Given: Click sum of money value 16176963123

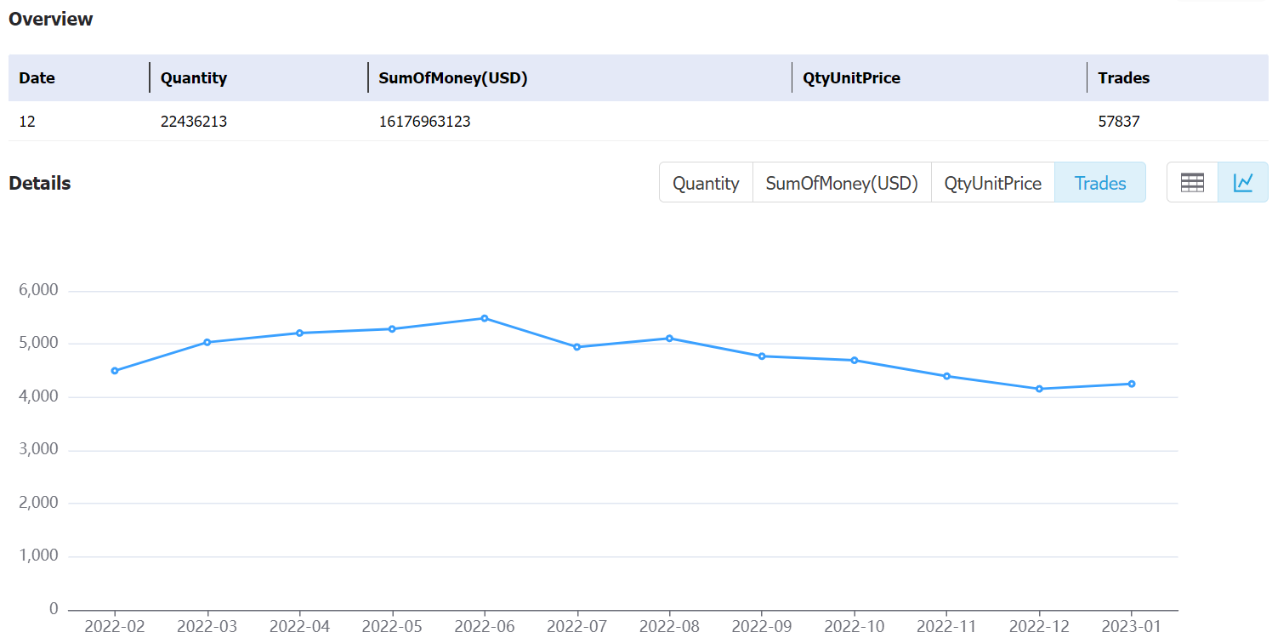Looking at the screenshot, I should 424,122.
